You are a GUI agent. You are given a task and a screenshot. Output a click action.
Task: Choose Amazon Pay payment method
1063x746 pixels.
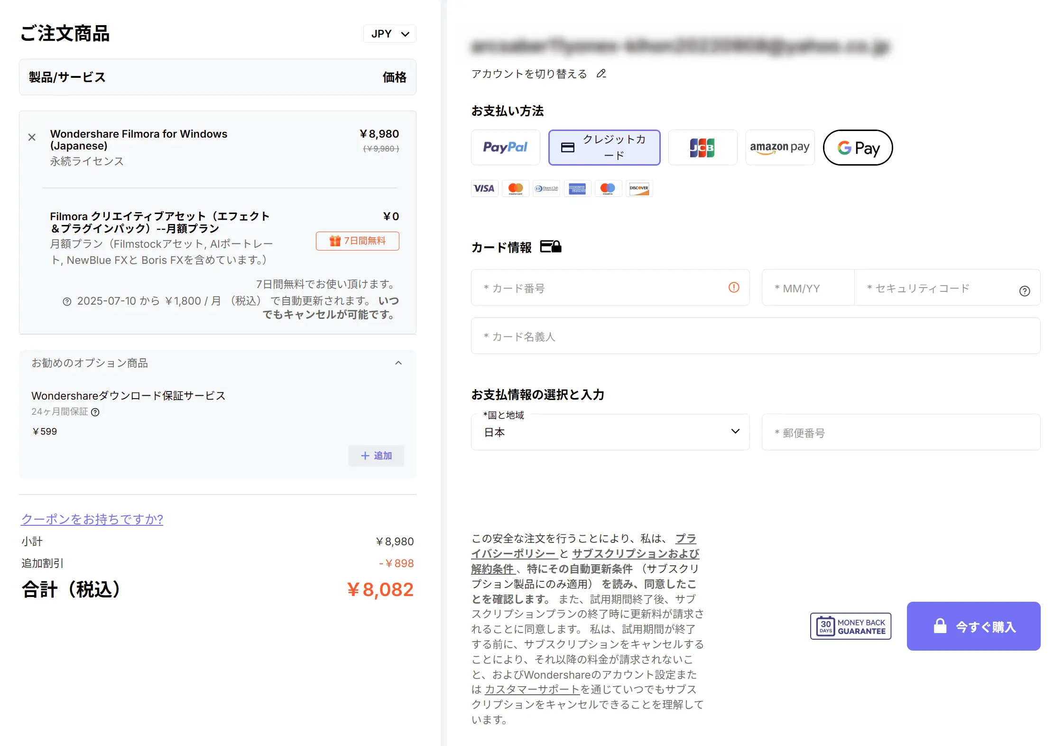(779, 148)
